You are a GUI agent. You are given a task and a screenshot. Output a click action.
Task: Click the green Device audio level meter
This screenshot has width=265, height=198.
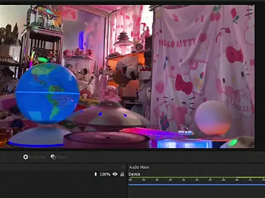point(197,178)
